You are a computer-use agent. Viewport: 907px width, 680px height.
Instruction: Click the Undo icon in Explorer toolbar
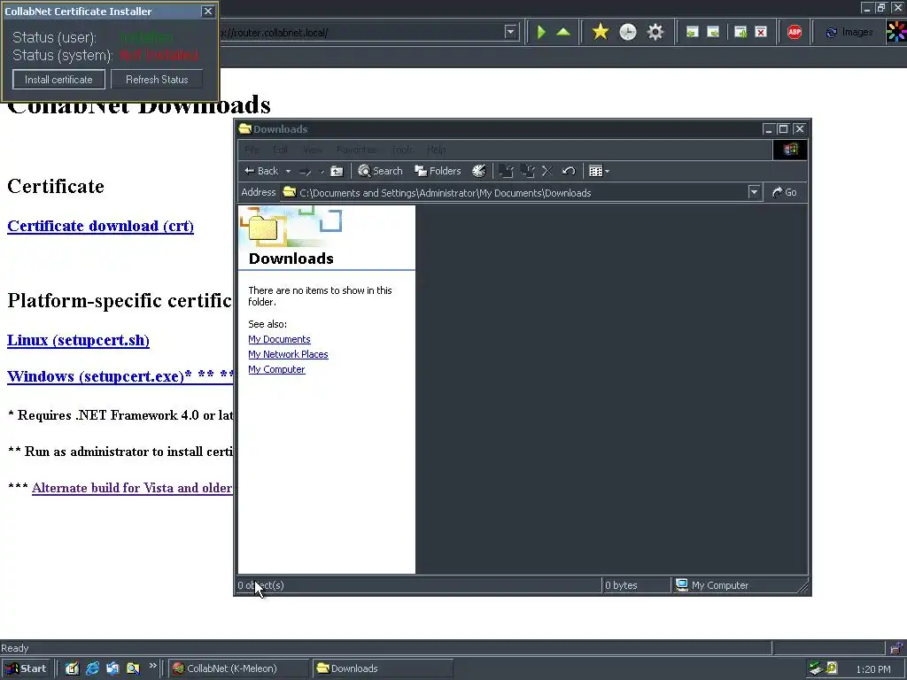coord(569,171)
